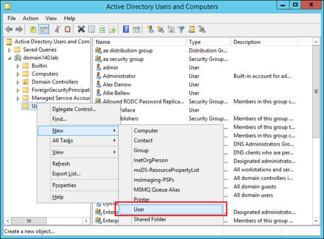Screen dimensions: 324x239
Task: Choose Delegate Control from context menu
Action: [74, 109]
